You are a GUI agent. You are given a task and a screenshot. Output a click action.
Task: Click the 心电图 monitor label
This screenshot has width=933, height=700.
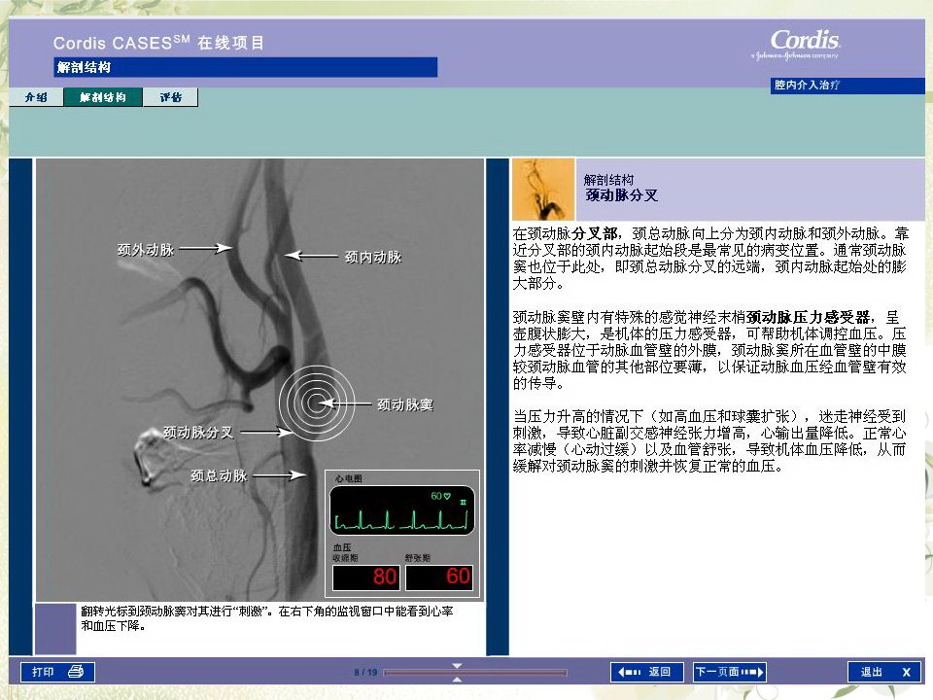coord(348,478)
